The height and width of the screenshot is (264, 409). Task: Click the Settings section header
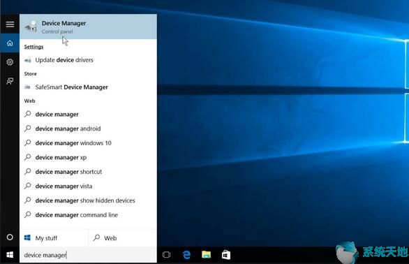[34, 47]
